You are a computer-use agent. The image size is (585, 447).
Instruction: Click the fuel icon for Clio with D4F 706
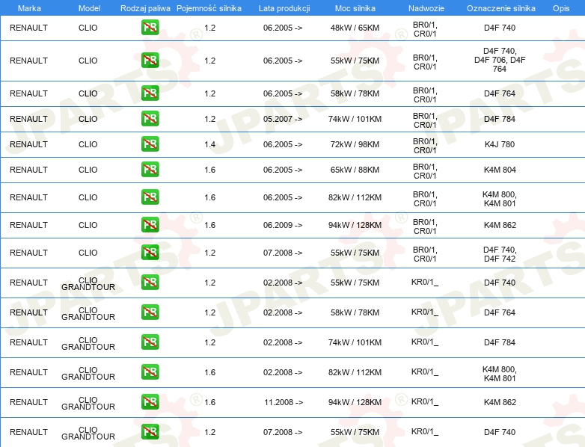tap(150, 61)
